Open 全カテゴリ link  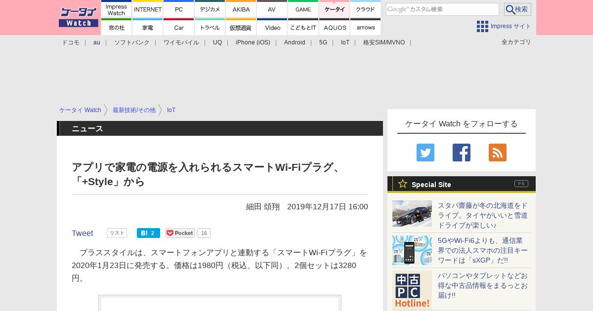[x=516, y=42]
